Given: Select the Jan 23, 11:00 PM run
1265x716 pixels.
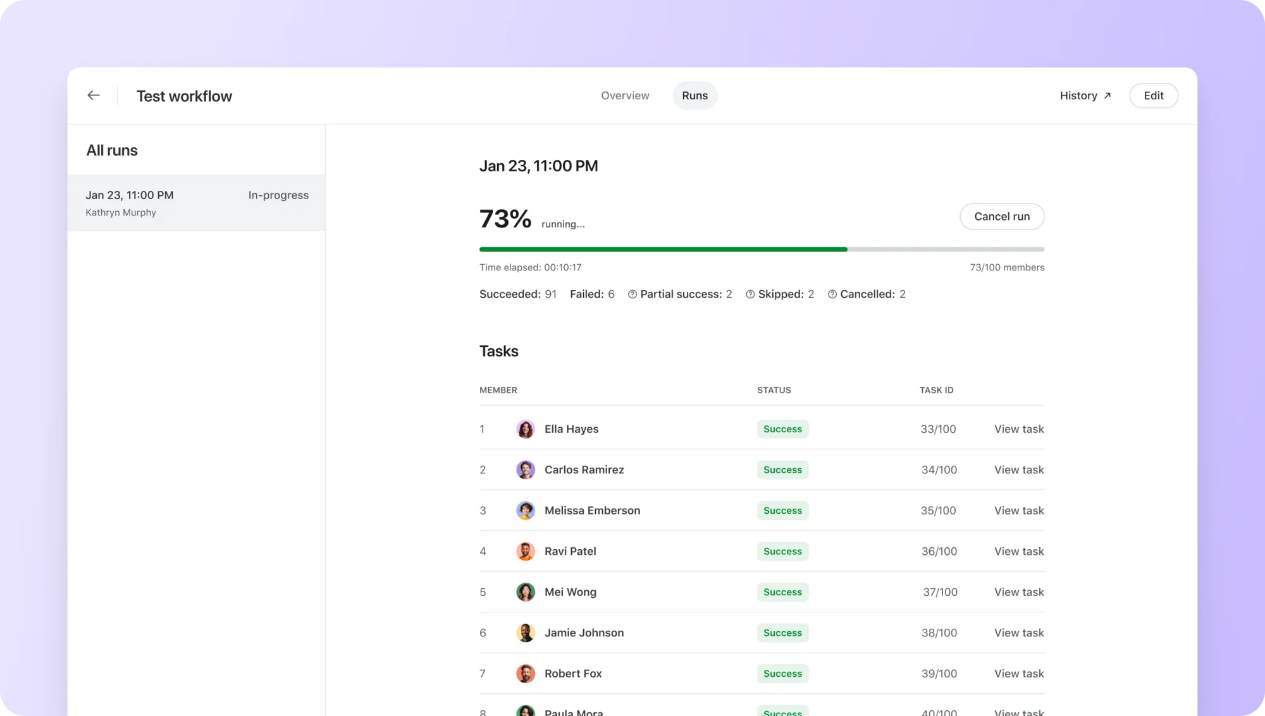Looking at the screenshot, I should (x=197, y=203).
